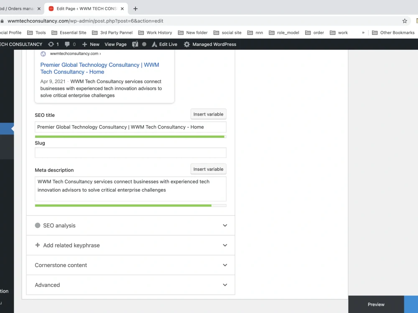Click into the empty Slug field
The image size is (418, 313).
130,153
